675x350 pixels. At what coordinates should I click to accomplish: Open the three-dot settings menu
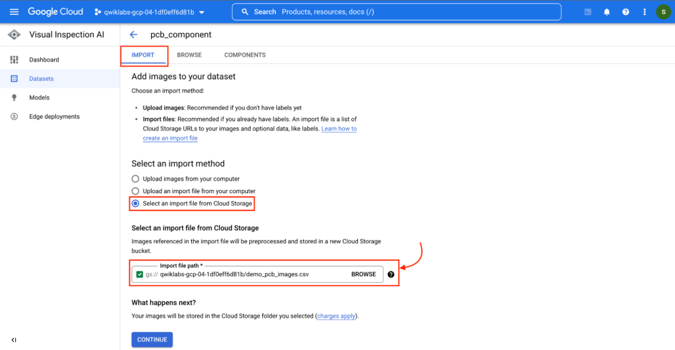tap(645, 12)
